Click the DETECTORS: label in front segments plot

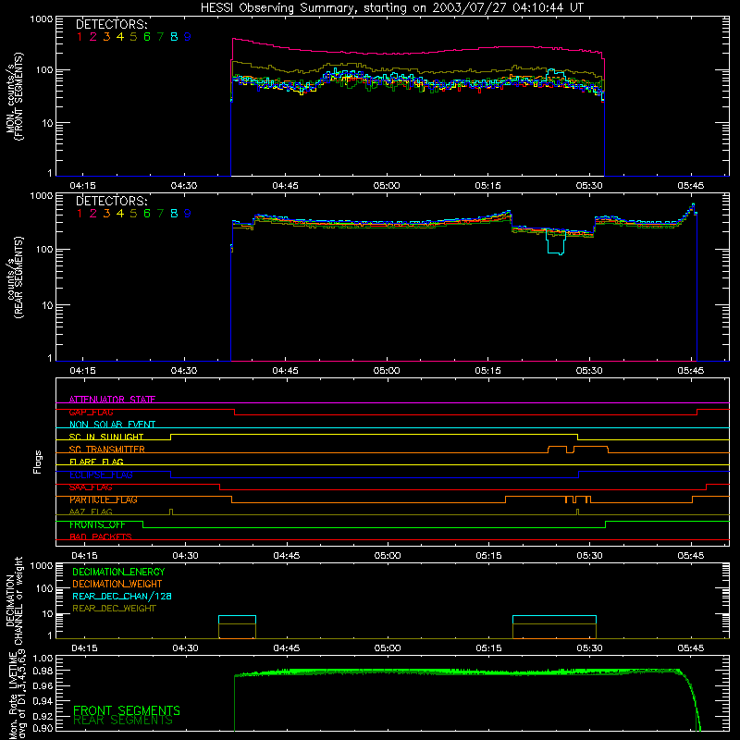click(111, 24)
